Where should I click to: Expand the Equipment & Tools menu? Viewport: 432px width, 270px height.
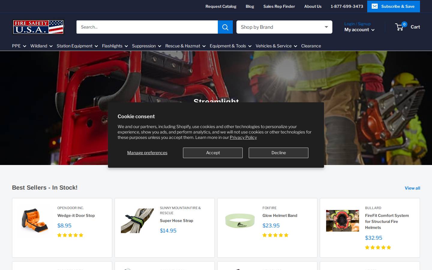tap(231, 46)
